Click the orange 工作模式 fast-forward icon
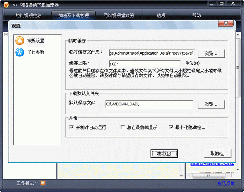This screenshot has width=244, height=192. click(x=43, y=183)
